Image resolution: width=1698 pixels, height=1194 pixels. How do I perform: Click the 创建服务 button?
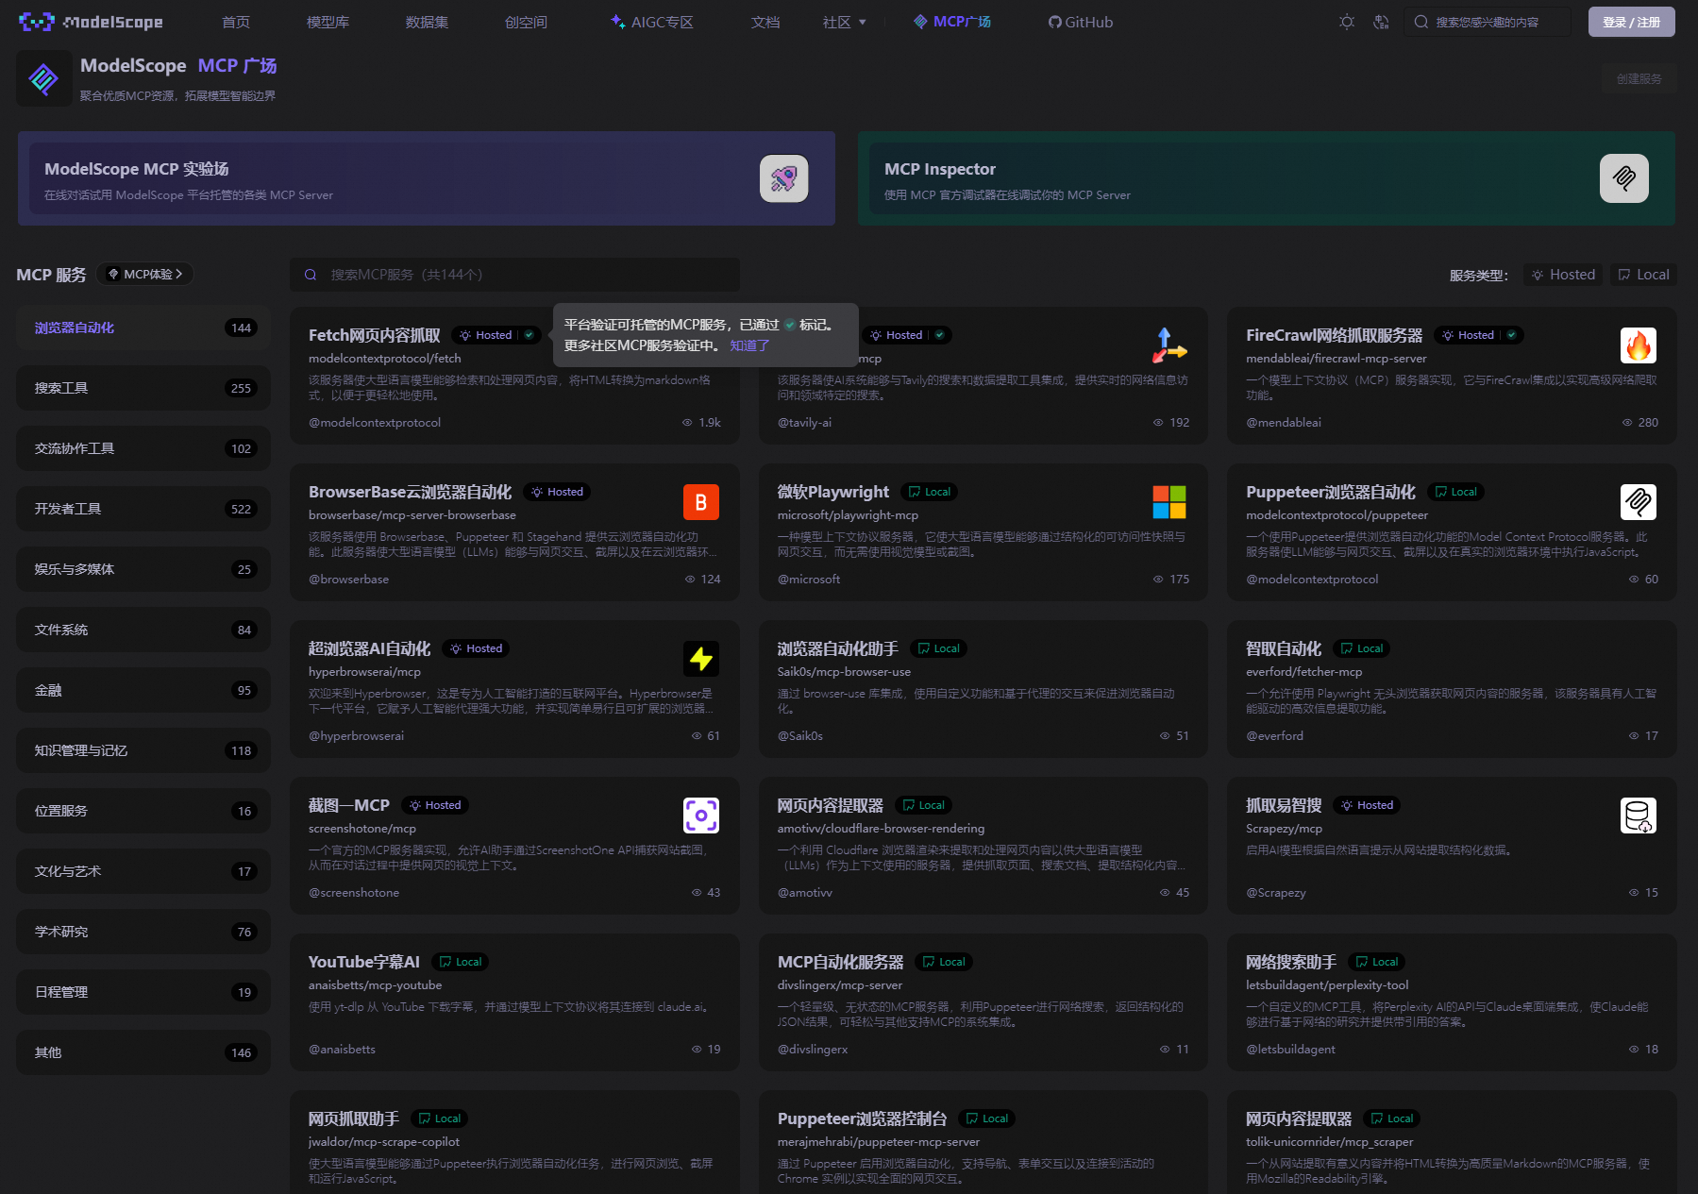tap(1639, 79)
